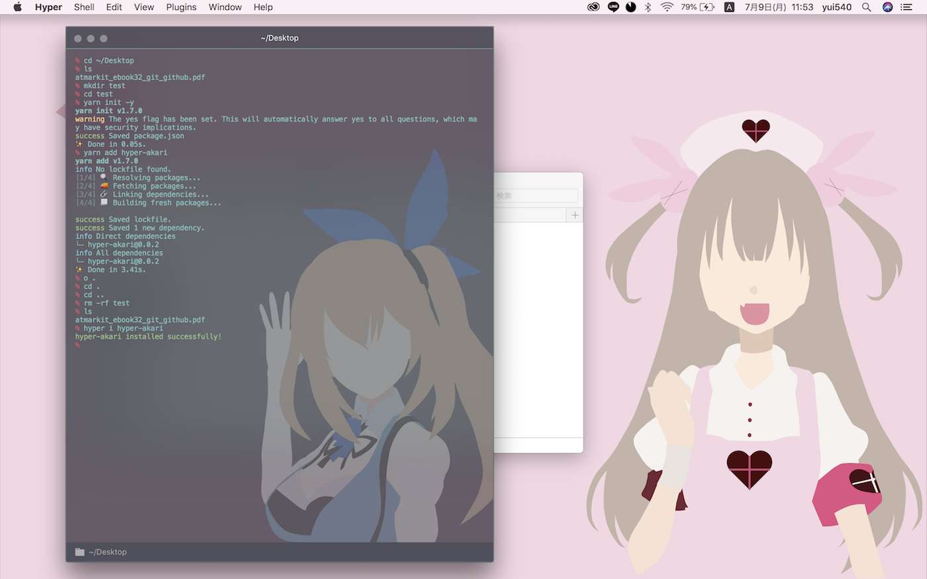927x579 pixels.
Task: Open the Edit menu
Action: (x=114, y=7)
